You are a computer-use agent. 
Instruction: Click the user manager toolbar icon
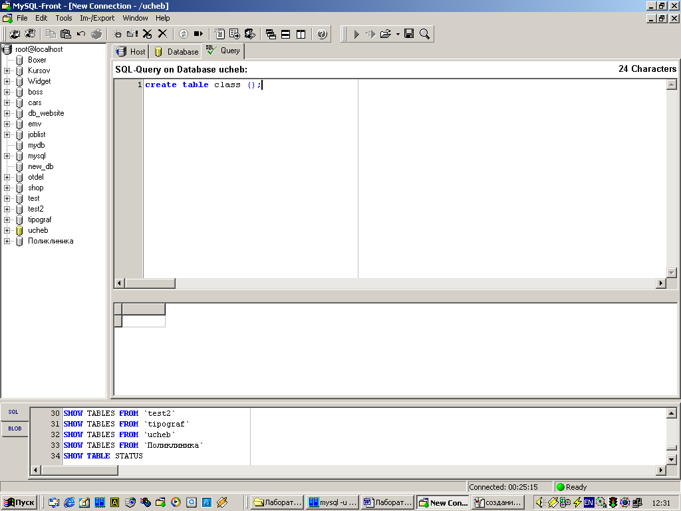click(x=250, y=34)
